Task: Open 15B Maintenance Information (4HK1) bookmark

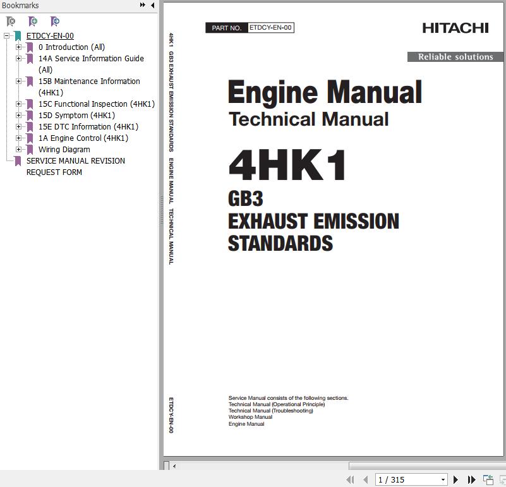Action: pyautogui.click(x=89, y=87)
